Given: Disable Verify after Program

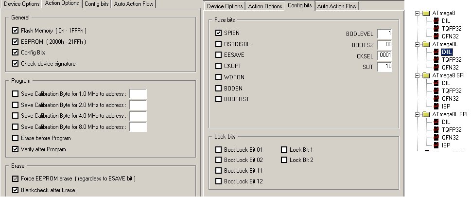Looking at the screenshot, I should click(x=16, y=149).
